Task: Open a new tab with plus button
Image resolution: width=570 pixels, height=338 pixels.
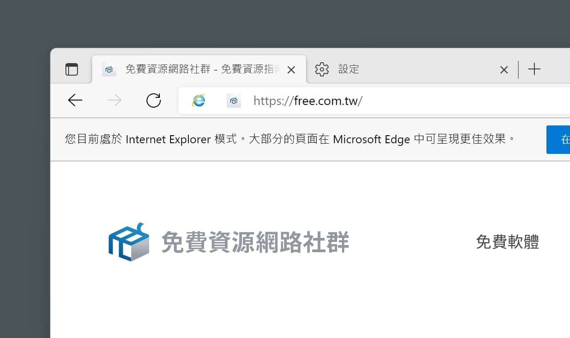Action: 534,69
